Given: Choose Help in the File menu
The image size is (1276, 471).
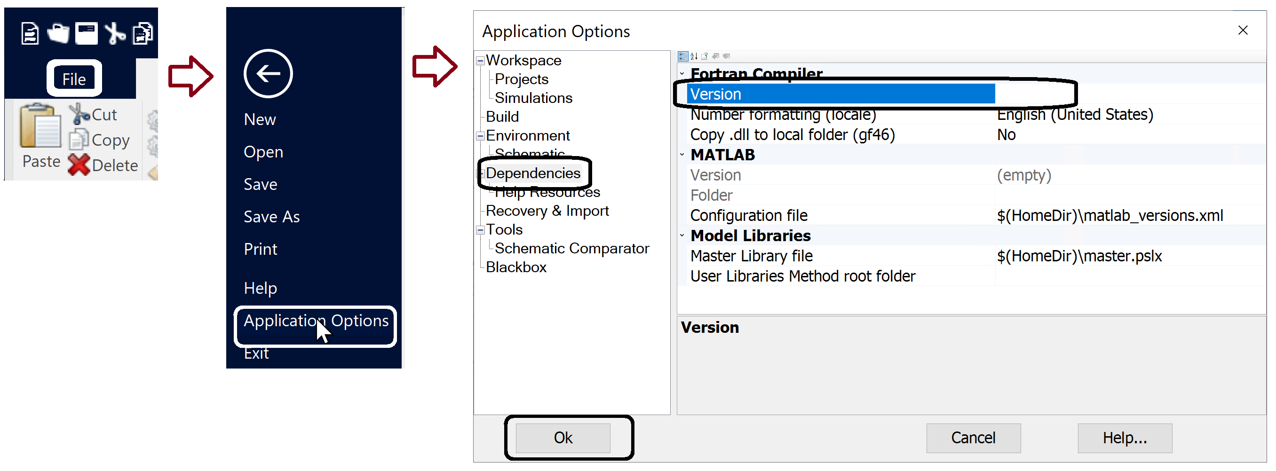Looking at the screenshot, I should [260, 288].
